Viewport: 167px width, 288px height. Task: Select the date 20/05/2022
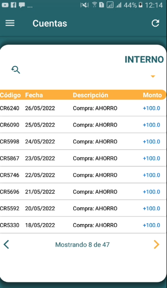click(40, 208)
